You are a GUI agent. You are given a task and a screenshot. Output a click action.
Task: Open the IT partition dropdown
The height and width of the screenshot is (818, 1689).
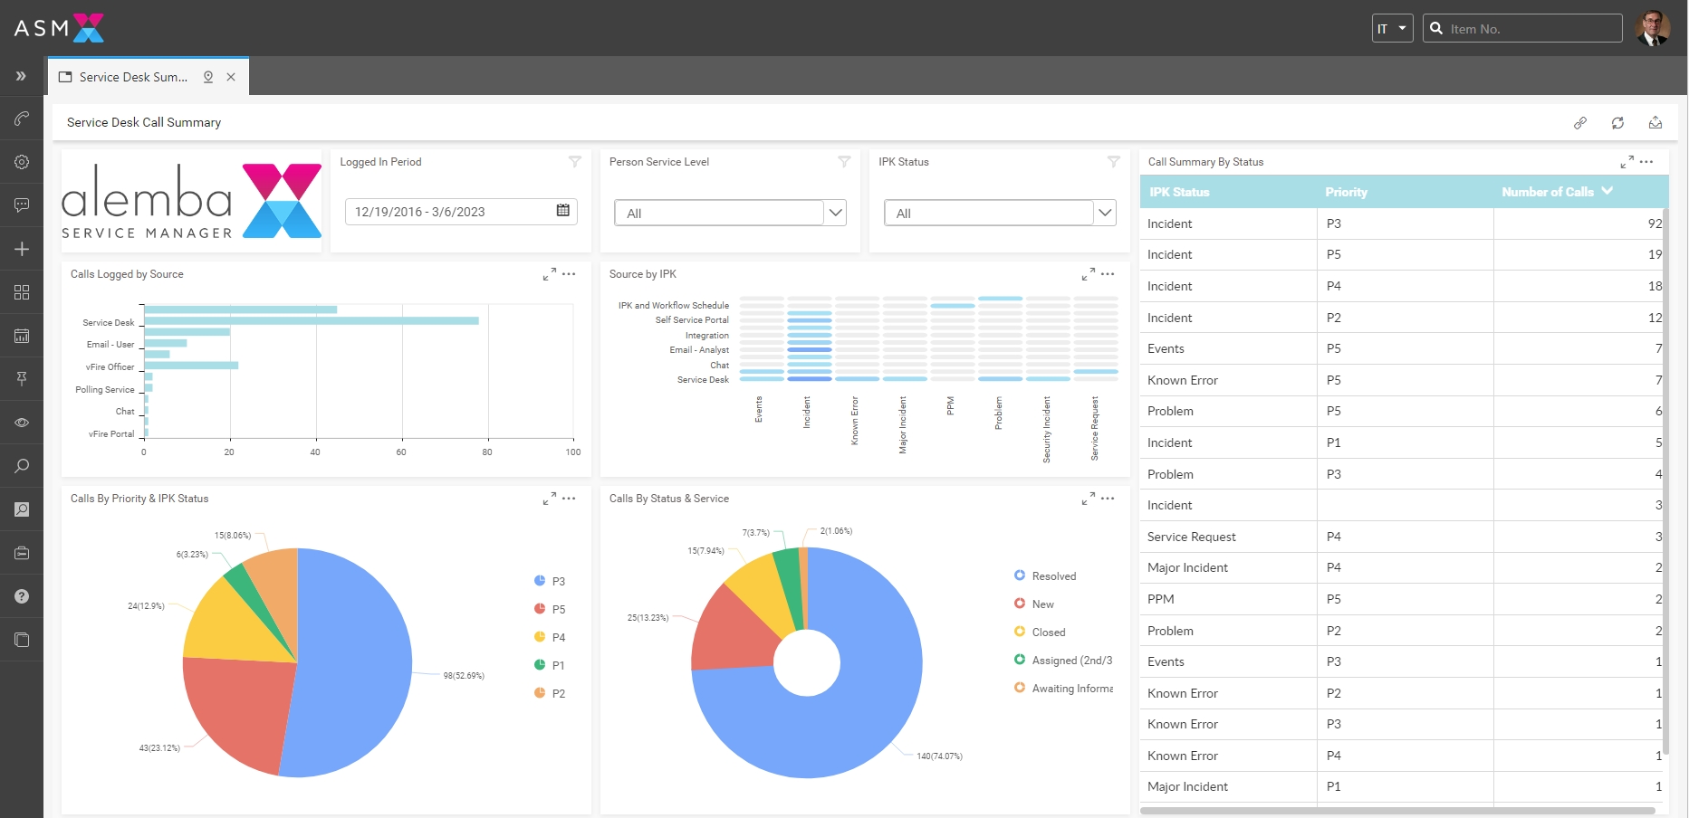point(1392,29)
